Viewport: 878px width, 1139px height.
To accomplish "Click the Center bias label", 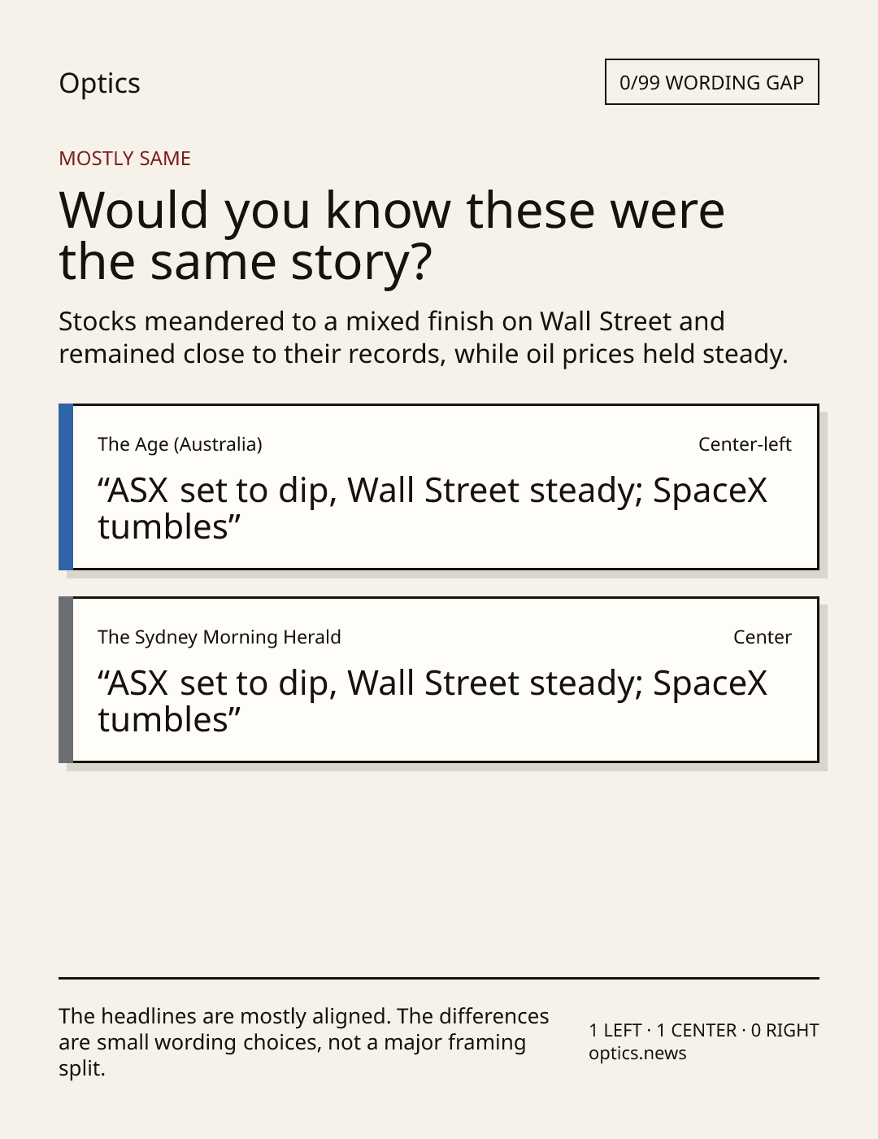I will [763, 637].
